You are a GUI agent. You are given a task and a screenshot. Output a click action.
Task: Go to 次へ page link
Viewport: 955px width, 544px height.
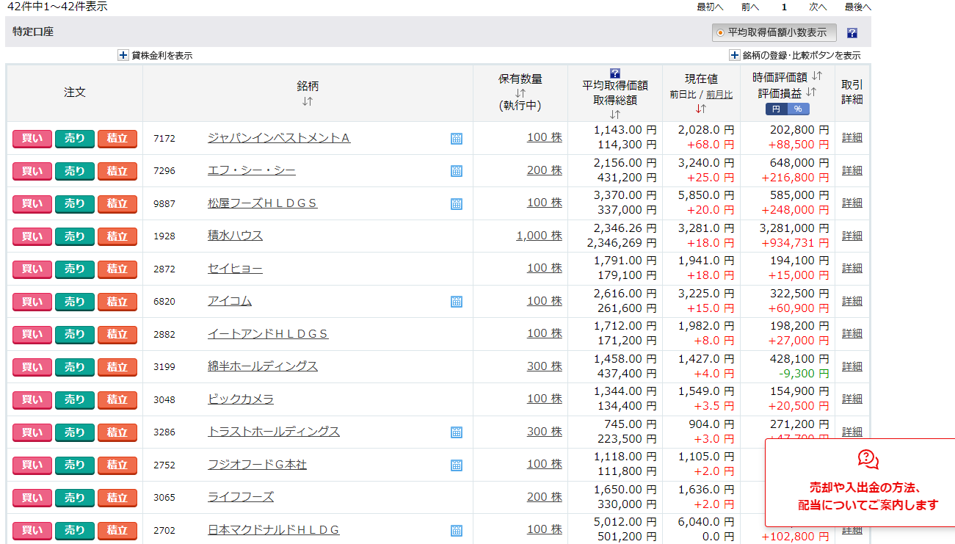(818, 7)
